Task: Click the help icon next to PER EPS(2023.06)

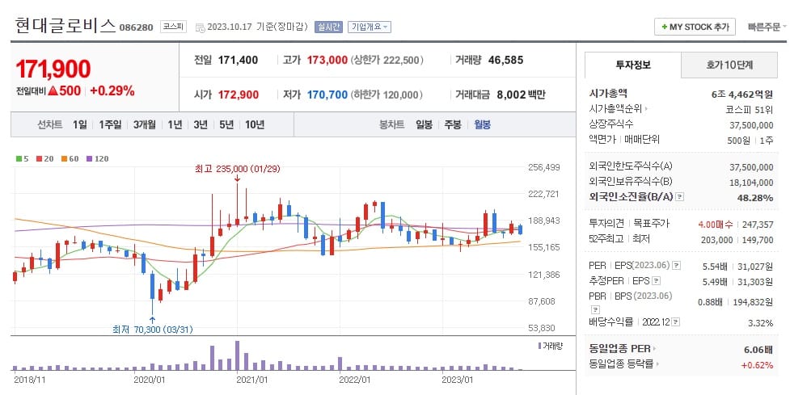Action: coord(677,265)
